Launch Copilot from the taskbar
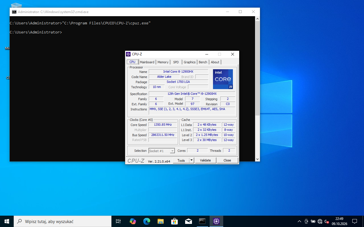Image resolution: width=364 pixels, height=227 pixels. 133,221
